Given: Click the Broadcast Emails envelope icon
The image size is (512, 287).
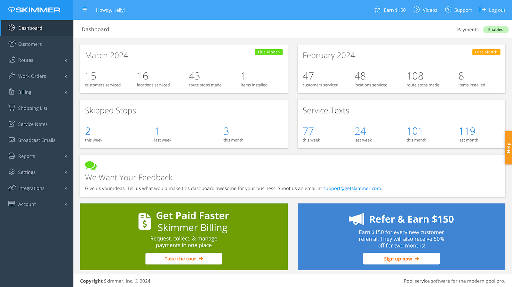Looking at the screenshot, I should pyautogui.click(x=12, y=140).
